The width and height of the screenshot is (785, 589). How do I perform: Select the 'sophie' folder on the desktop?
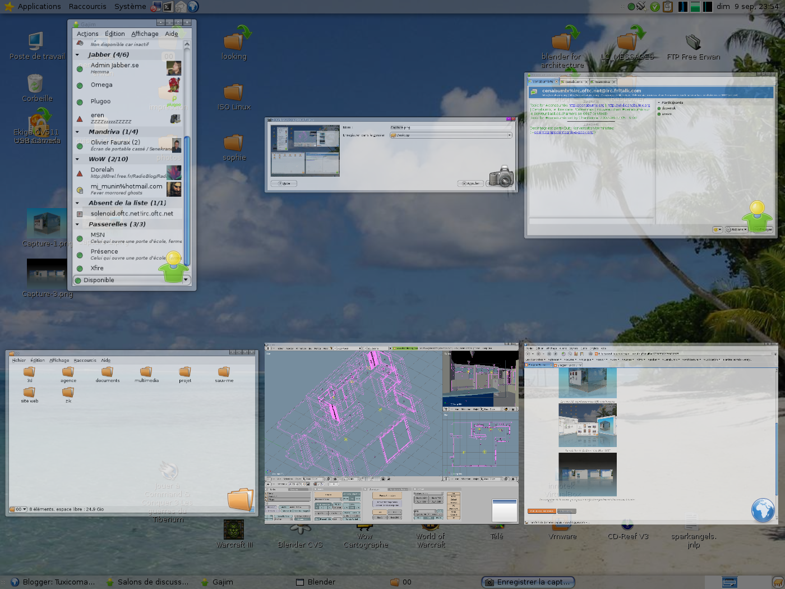click(234, 148)
